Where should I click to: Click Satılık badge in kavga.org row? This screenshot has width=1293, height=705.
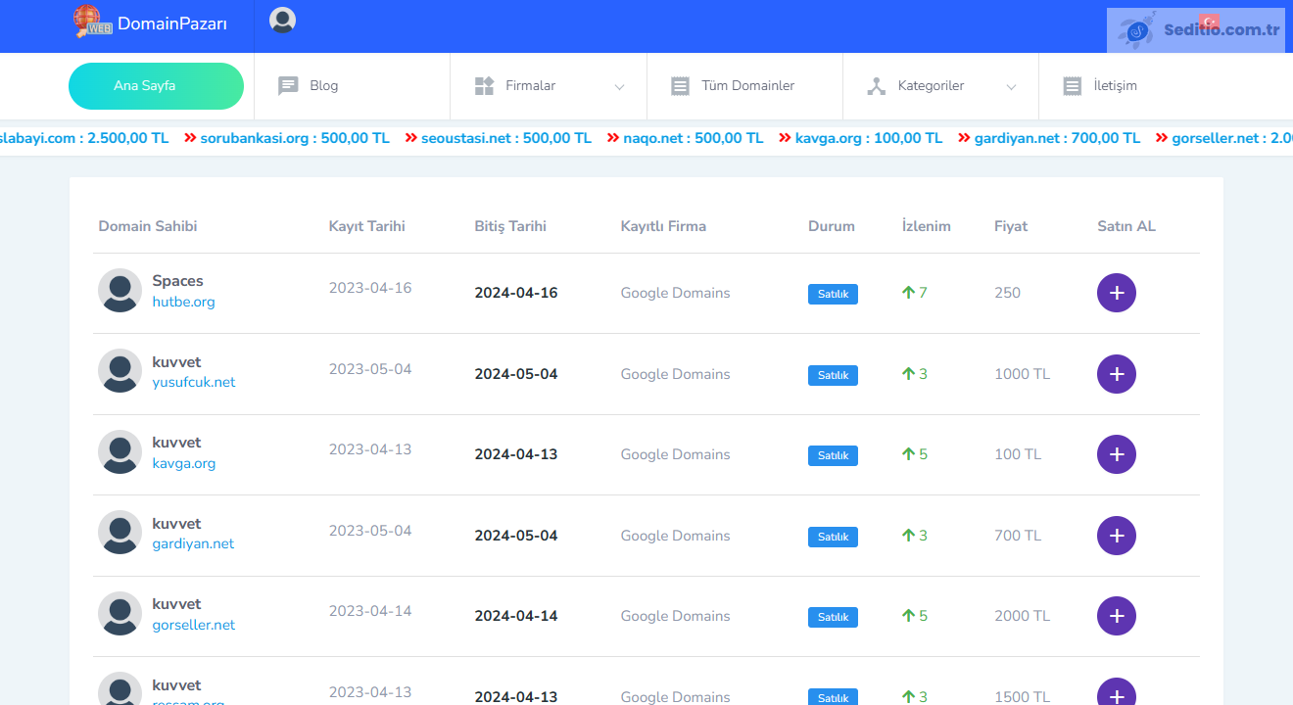coord(833,455)
